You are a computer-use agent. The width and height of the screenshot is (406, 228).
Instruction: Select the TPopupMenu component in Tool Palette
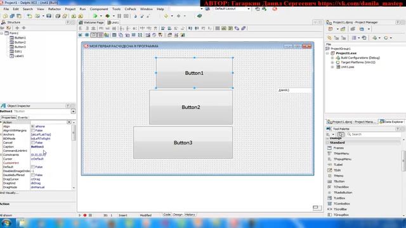pos(343,159)
